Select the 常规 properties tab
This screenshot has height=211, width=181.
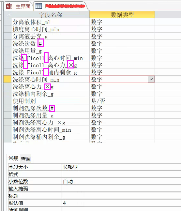[13, 158]
